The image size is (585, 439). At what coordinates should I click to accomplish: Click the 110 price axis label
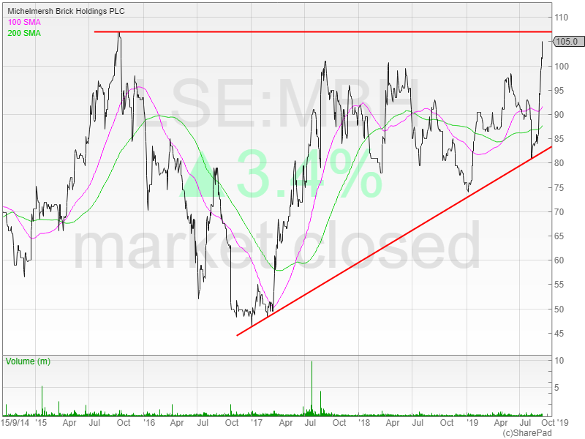point(561,18)
